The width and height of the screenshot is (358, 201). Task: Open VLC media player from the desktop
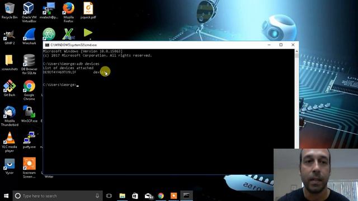(10, 142)
